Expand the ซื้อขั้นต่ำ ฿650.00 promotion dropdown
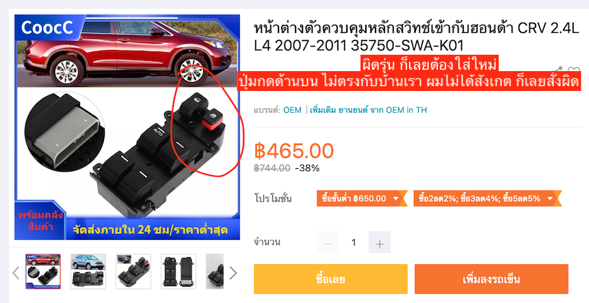Screen dimensions: 589x303 [361, 198]
